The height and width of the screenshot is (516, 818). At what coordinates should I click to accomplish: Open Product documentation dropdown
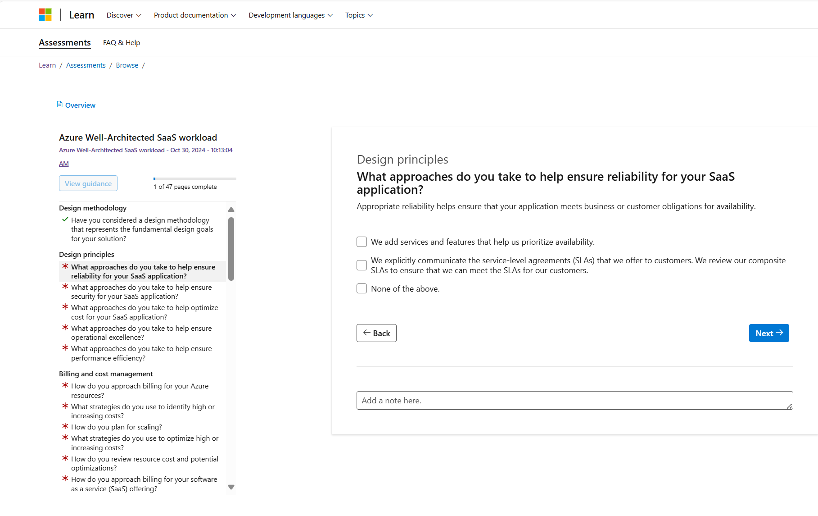click(x=195, y=15)
